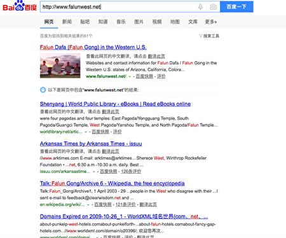Expand dropdown arrow next to worldlibrary.net URL
This screenshot has height=238, width=286.
86,132
